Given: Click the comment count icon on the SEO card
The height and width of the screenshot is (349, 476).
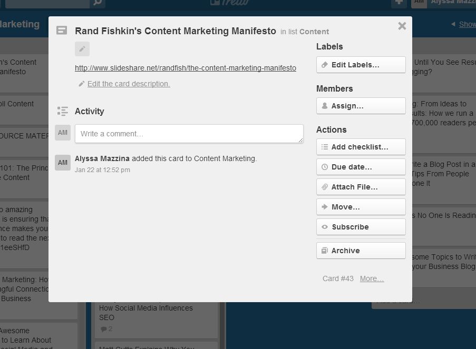Looking at the screenshot, I should click(103, 329).
